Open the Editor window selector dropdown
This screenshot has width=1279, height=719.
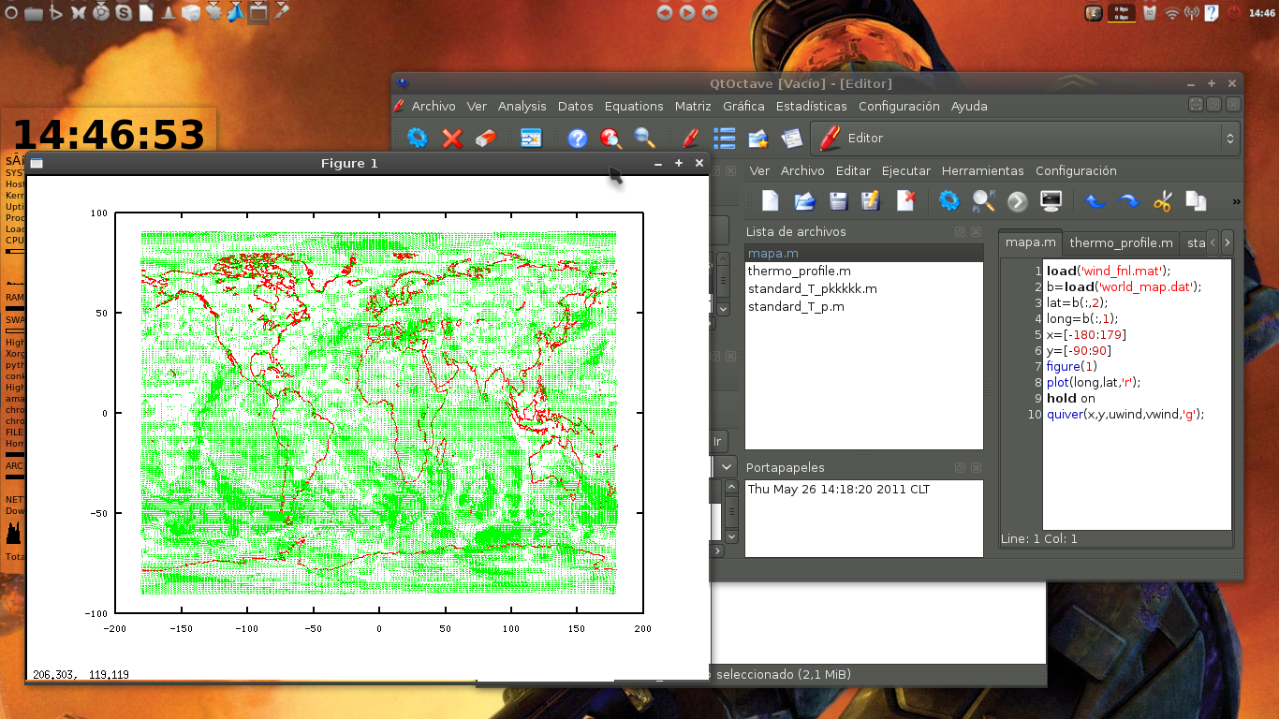tap(1025, 139)
